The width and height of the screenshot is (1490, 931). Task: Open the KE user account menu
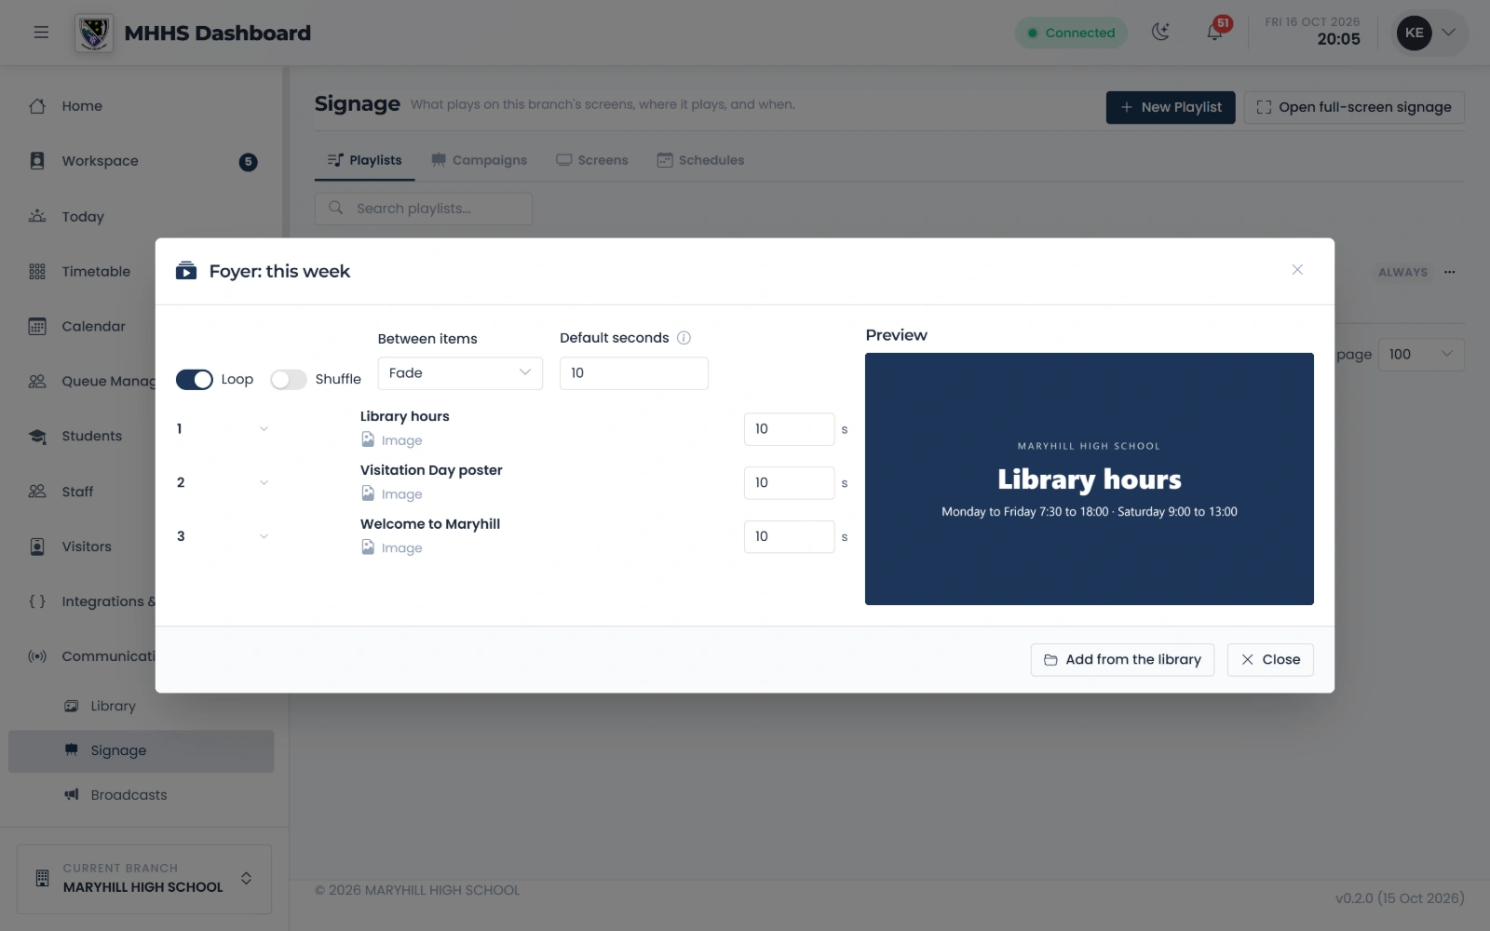click(x=1430, y=33)
